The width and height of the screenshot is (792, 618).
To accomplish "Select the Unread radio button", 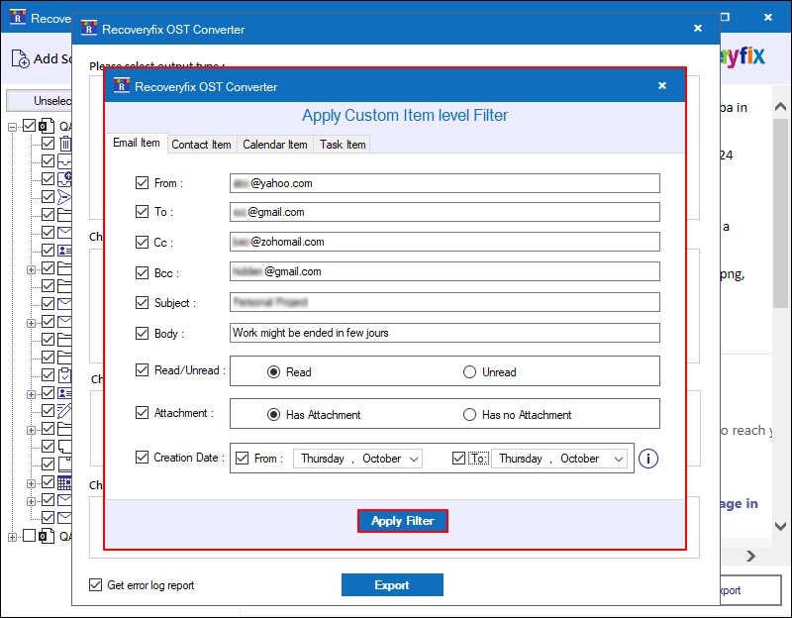I will click(469, 372).
